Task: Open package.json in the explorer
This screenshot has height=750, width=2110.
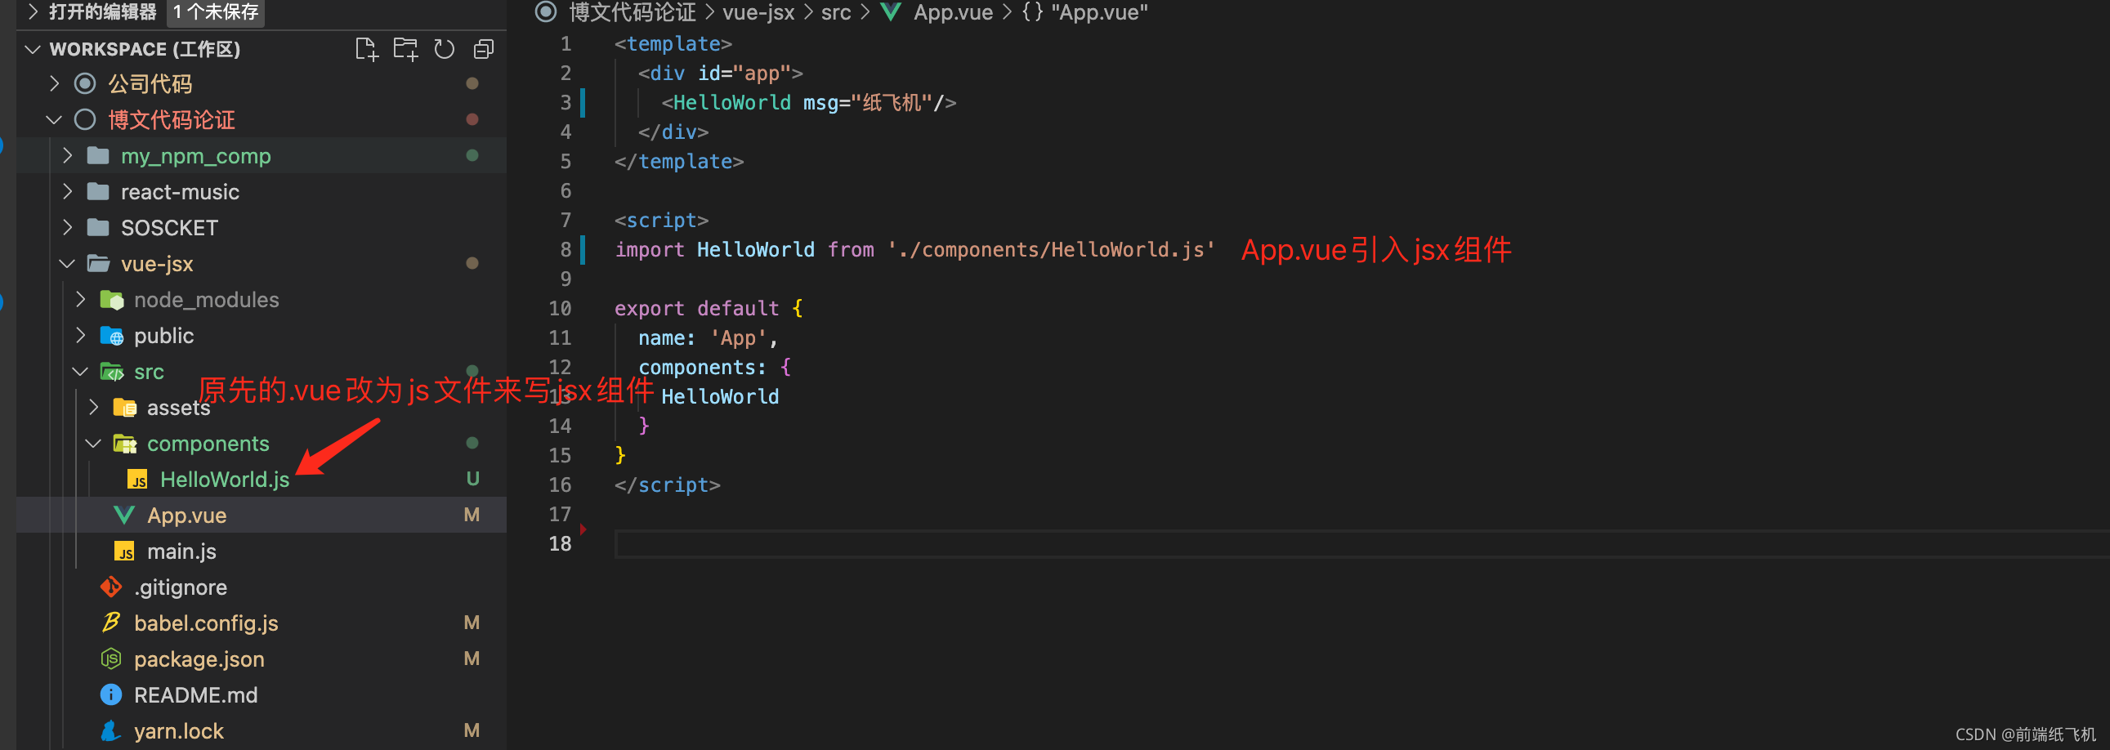Action: click(199, 659)
